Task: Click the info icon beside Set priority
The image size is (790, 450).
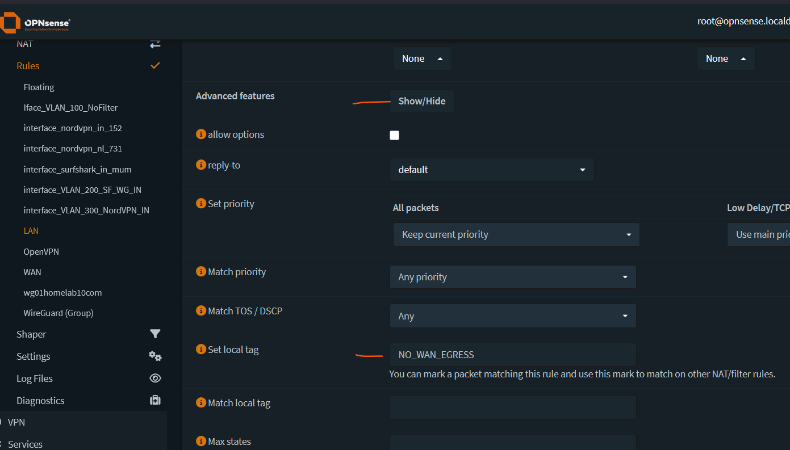Action: (200, 204)
